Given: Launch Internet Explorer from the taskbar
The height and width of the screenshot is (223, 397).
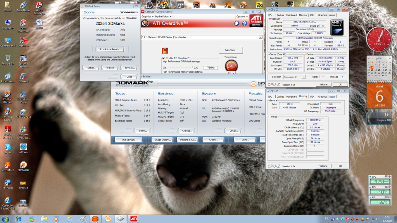Looking at the screenshot, I should click(19, 219).
